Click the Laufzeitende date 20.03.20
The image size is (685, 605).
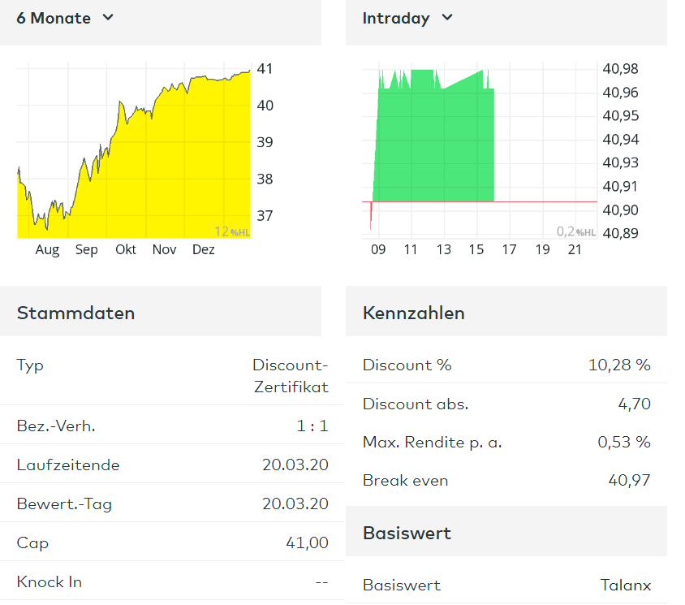[x=295, y=465]
